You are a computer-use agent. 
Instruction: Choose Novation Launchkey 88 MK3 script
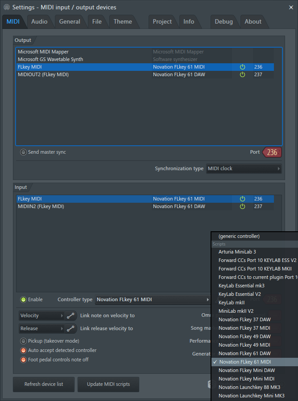255,387
